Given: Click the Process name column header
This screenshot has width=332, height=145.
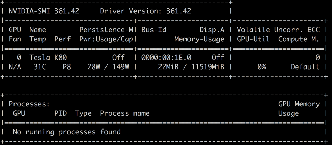Looking at the screenshot, I should coord(125,113).
